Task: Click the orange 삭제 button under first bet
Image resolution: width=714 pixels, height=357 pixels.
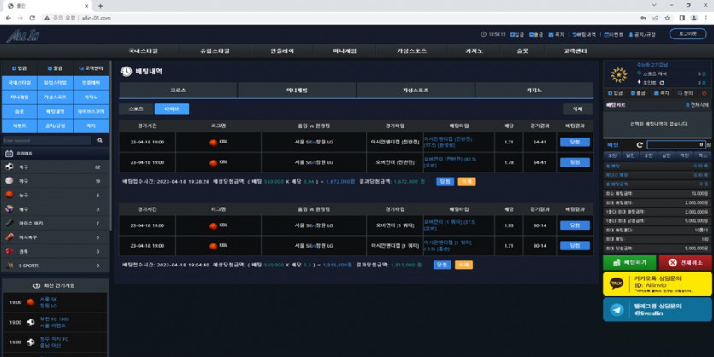Action: point(466,182)
